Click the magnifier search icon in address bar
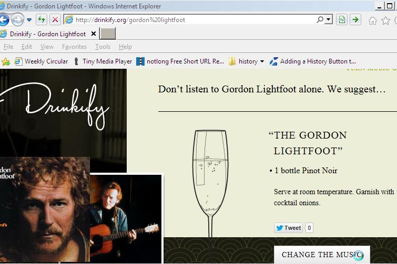397x264 pixels. pos(320,19)
